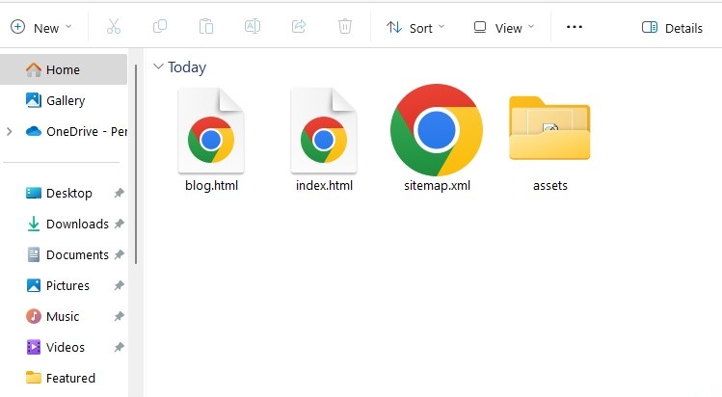Click the pin icon beside Downloads
This screenshot has height=397, width=722.
(119, 224)
